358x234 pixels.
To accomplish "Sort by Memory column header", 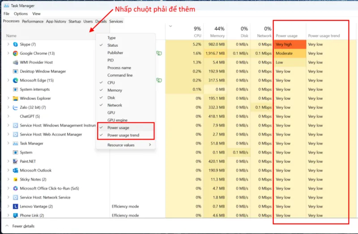I will pos(215,32).
